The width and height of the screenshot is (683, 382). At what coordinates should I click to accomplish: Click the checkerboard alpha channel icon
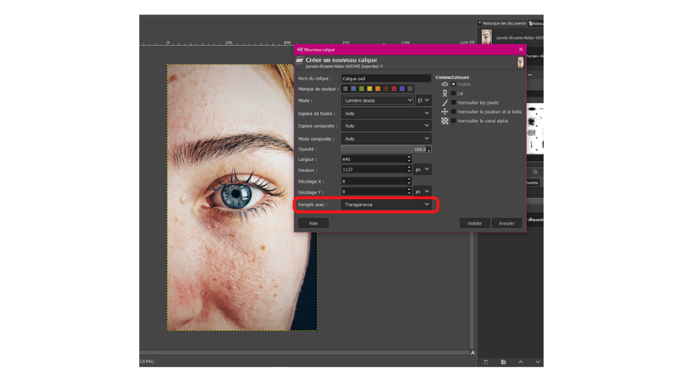coord(445,121)
